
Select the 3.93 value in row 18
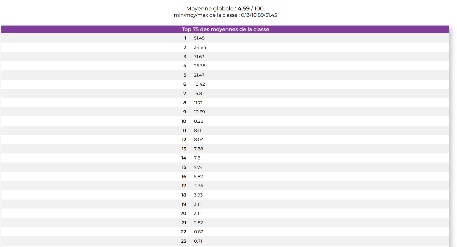(198, 195)
